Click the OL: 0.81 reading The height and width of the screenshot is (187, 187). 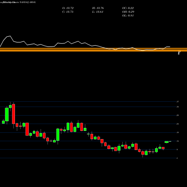128,16
